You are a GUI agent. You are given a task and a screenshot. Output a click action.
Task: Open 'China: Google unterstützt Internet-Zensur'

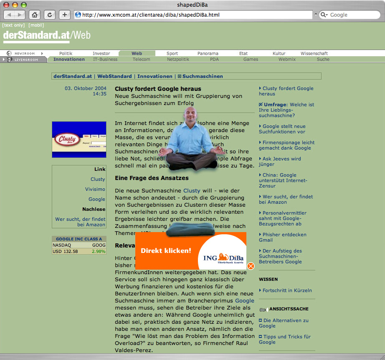[283, 180]
